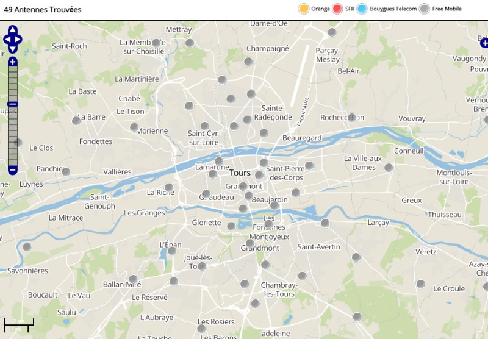Click the pan up arrow
Viewport: 488px width, 339px height.
13,29
